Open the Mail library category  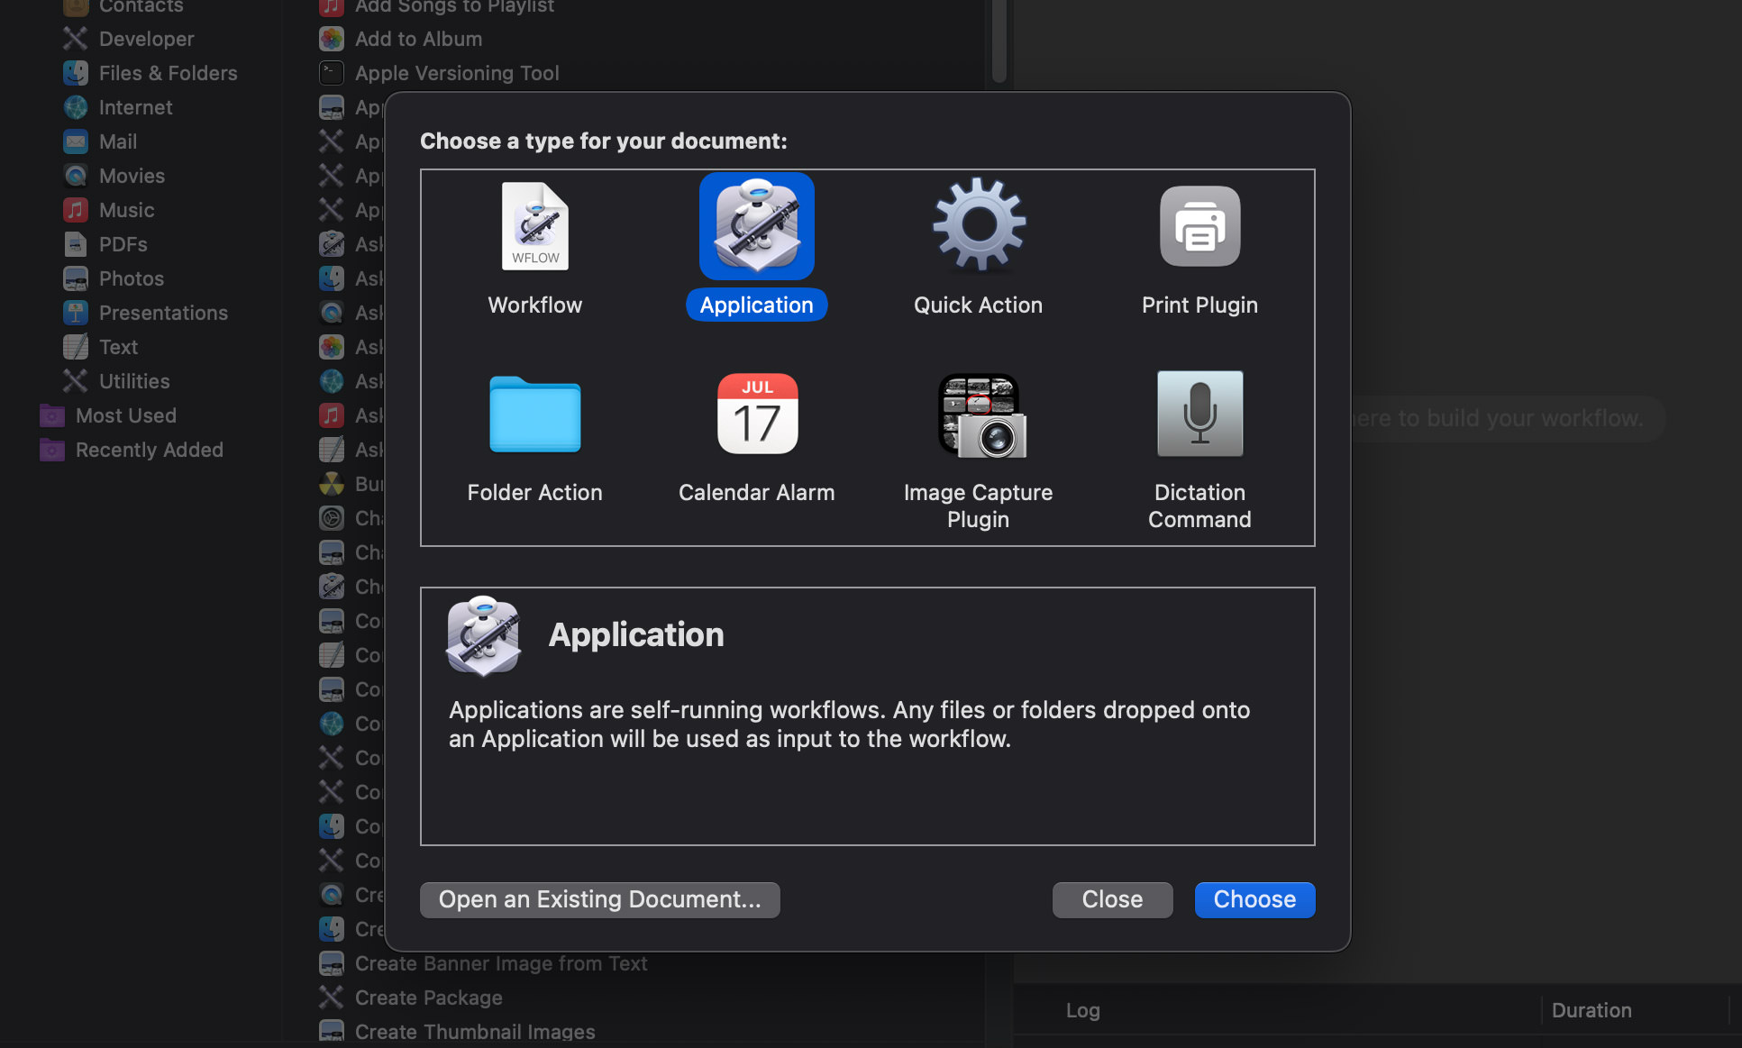coord(100,141)
